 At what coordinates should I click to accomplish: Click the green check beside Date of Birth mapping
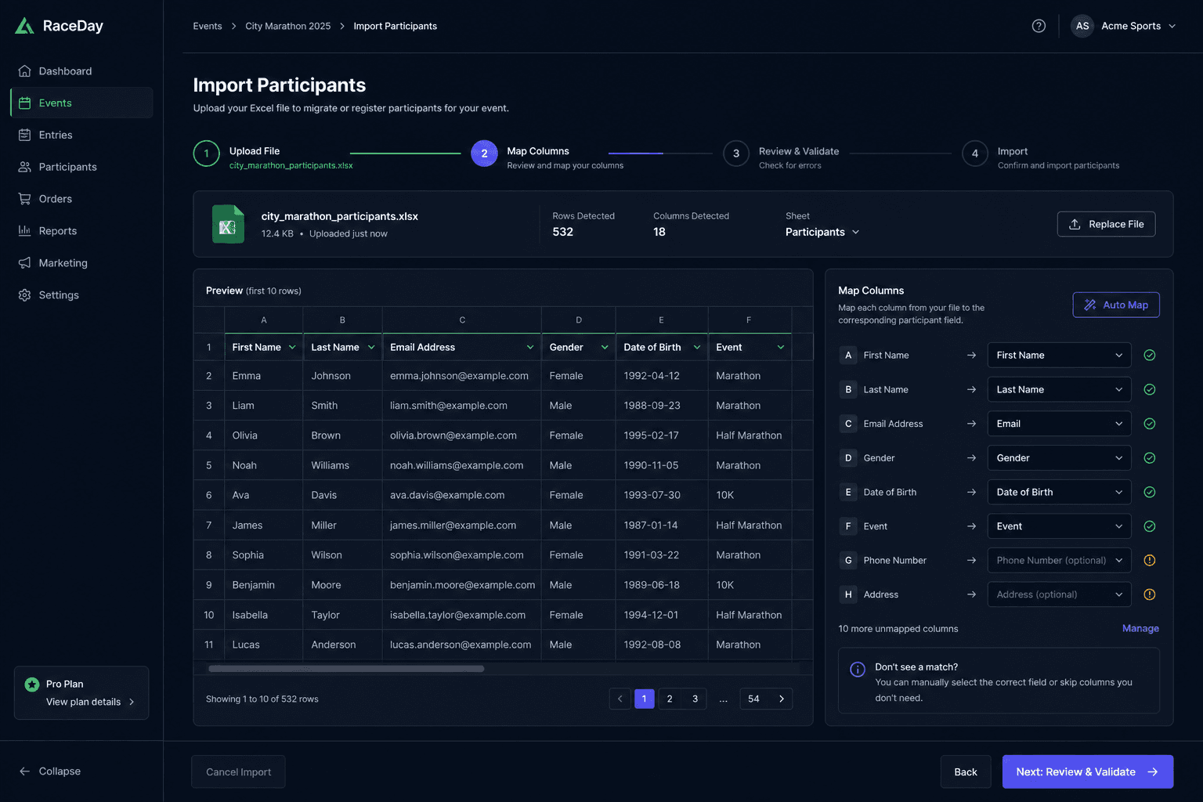coord(1150,492)
